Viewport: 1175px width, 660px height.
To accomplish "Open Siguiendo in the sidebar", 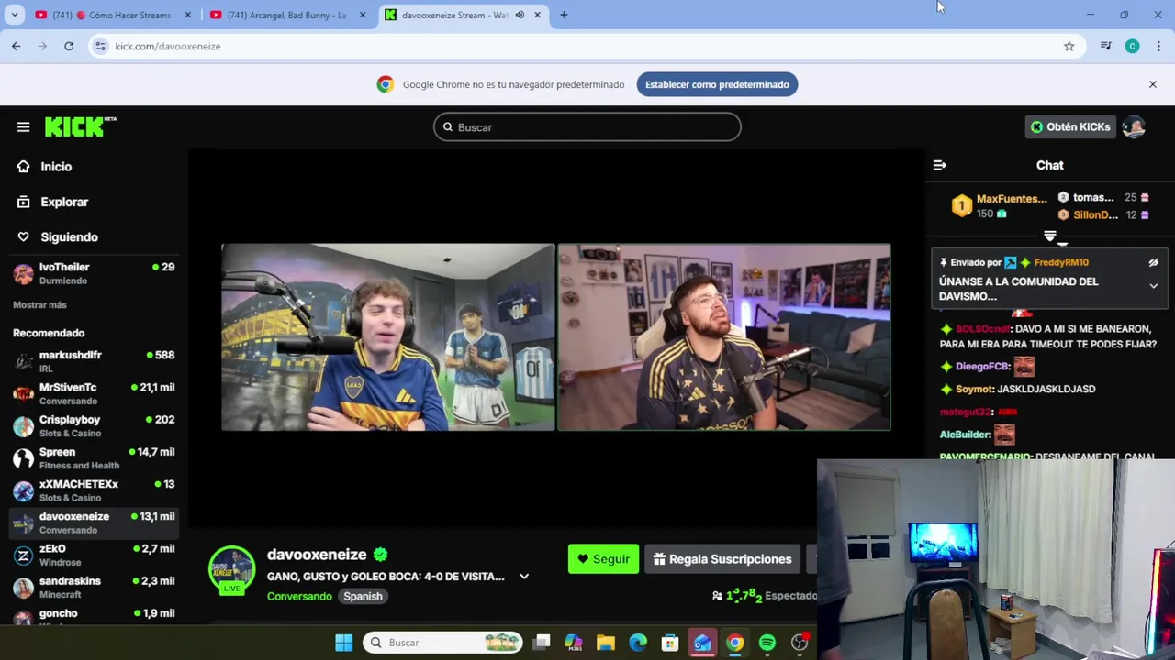I will tap(69, 237).
